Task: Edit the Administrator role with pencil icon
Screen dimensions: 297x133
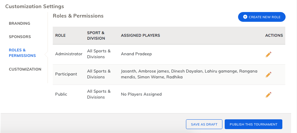Action: click(268, 54)
